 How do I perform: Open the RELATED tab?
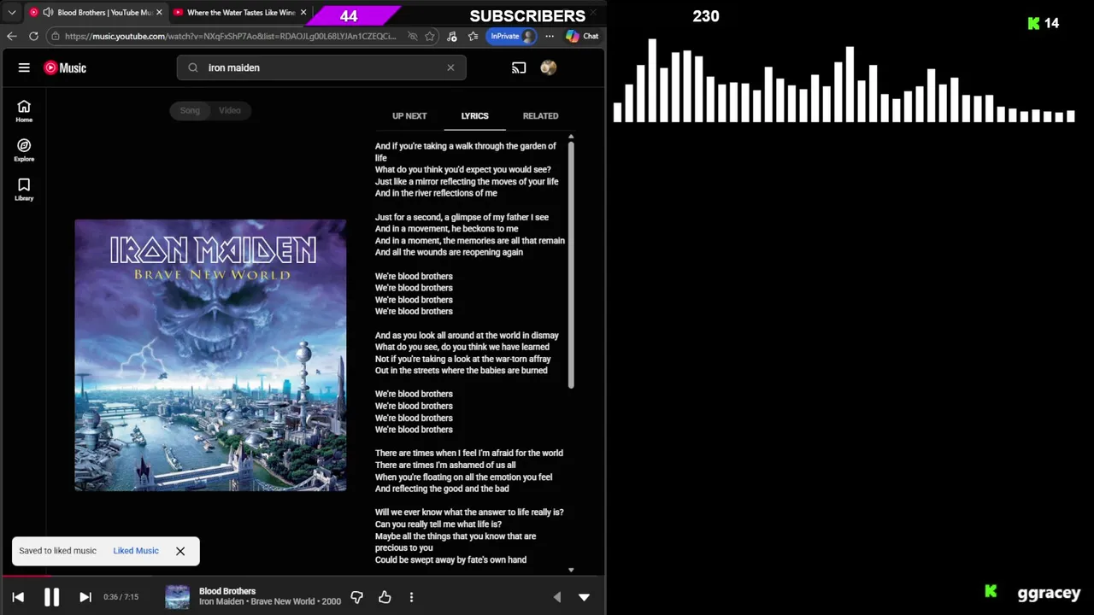click(x=540, y=116)
